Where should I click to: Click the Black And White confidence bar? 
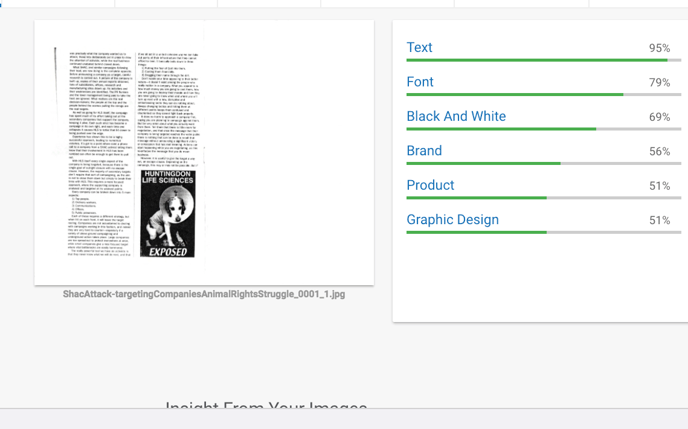(x=544, y=129)
